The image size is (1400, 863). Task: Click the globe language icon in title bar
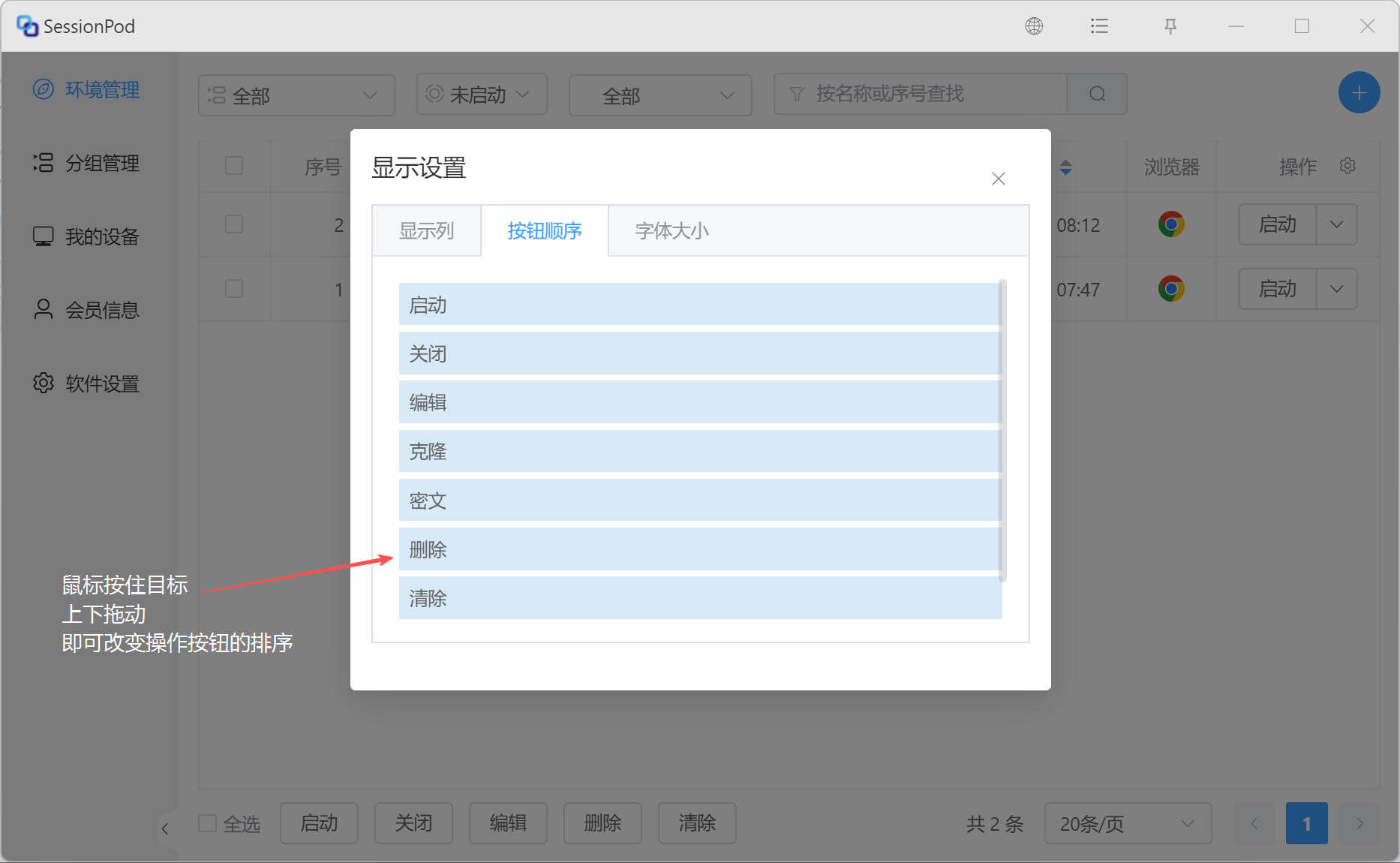(1034, 26)
